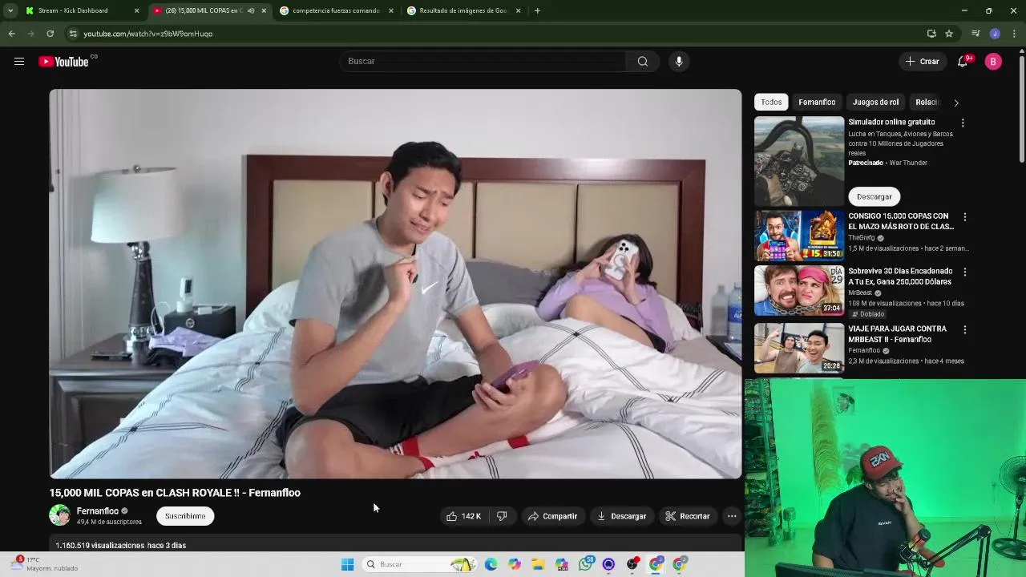Image resolution: width=1026 pixels, height=577 pixels.
Task: Switch to Stream - Kick Dashboard tab
Action: [x=73, y=10]
